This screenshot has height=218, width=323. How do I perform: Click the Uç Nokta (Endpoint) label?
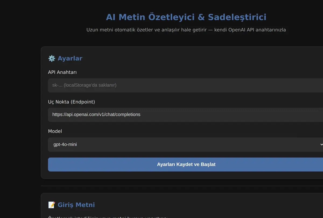72,102
